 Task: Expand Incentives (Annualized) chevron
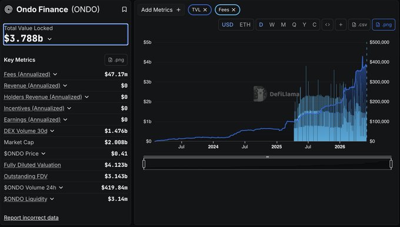69,108
